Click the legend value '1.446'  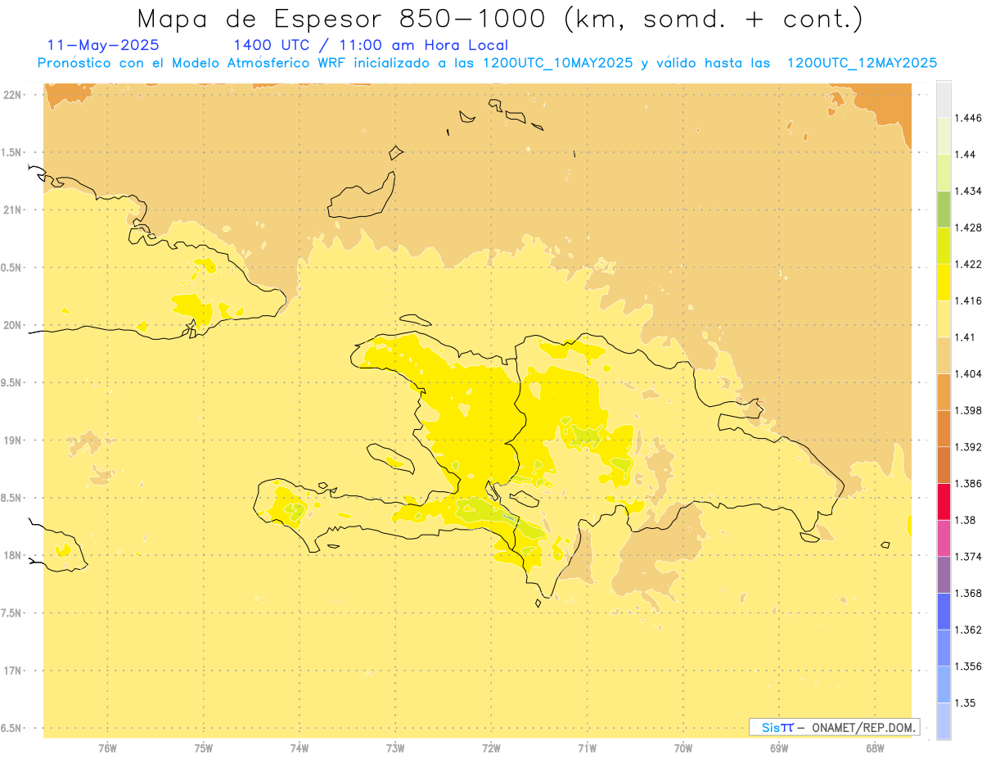[x=969, y=118]
